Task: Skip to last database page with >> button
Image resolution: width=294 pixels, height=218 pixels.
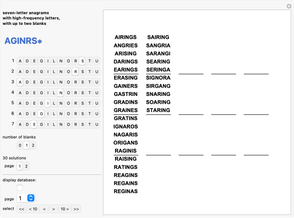Action: 76,209
